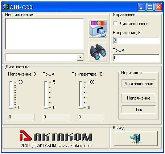Viewport: 165px width, 154px height.
Task: Click inside the empty combo box field
Action: (41, 57)
